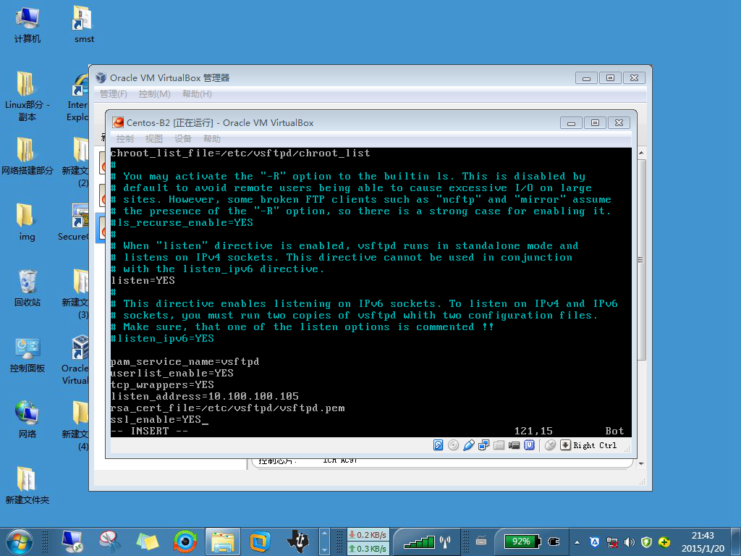741x556 pixels.
Task: Open the 视图 menu in Centos-B2 window
Action: (153, 139)
